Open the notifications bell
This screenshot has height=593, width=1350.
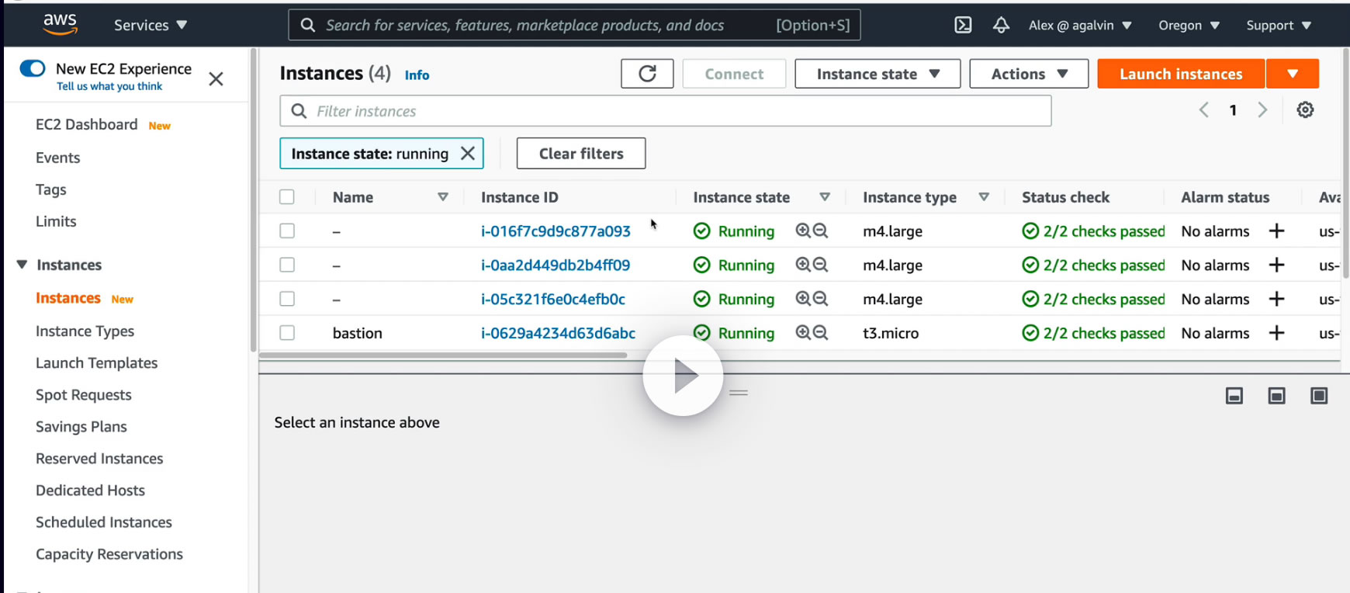pos(1001,25)
